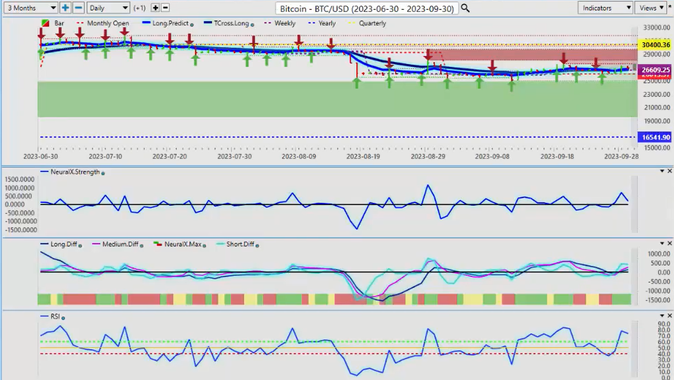Click the settings dot beside Medium.Diff

coord(141,245)
